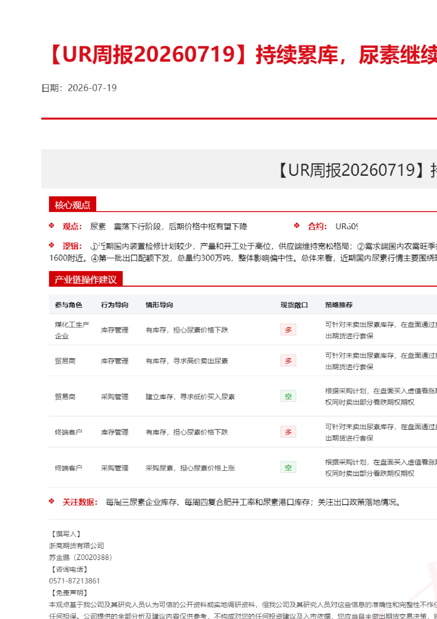Click the red bullet icon before 关注数据
This screenshot has height=619, width=437.
point(51,501)
